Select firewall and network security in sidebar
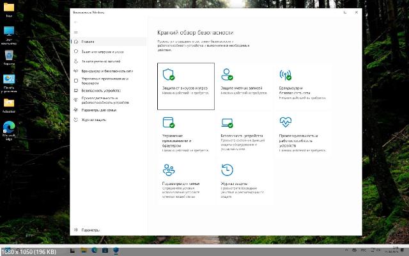The image size is (409, 256). click(106, 71)
